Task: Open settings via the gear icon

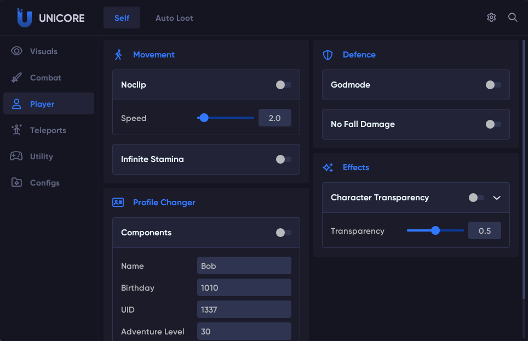Action: (491, 18)
